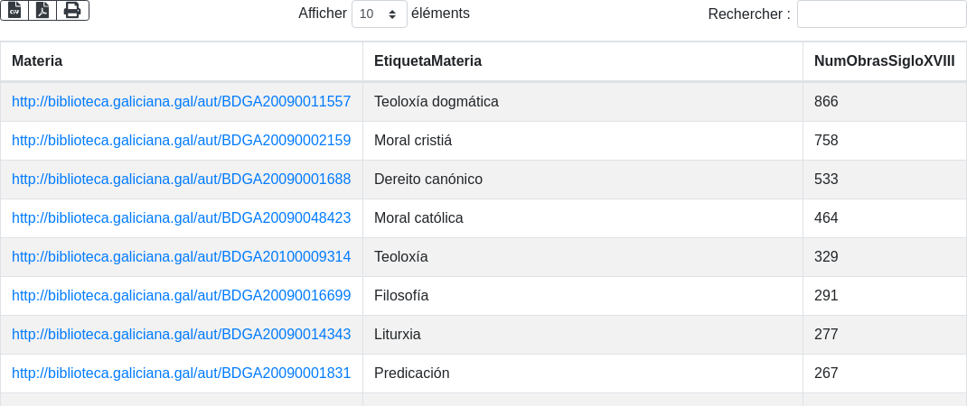Open the BDGA20090001831 Predicación link

[181, 374]
